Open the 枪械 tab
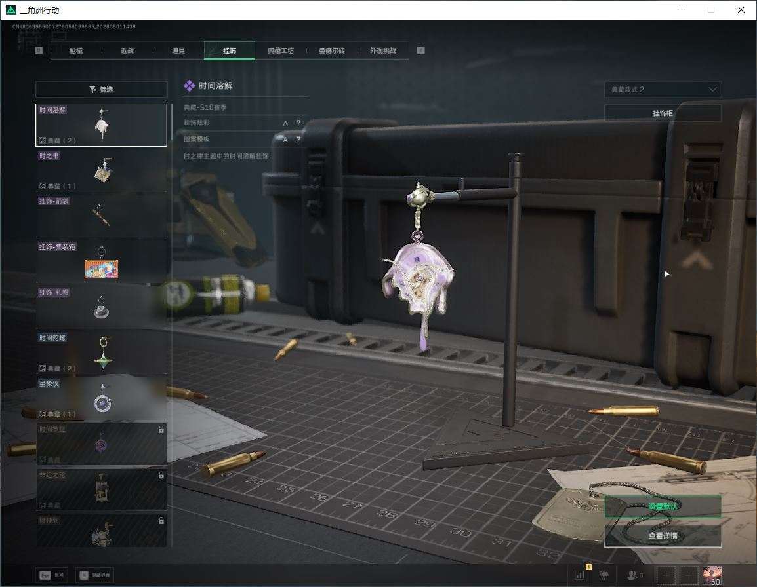The height and width of the screenshot is (587, 757). 76,50
